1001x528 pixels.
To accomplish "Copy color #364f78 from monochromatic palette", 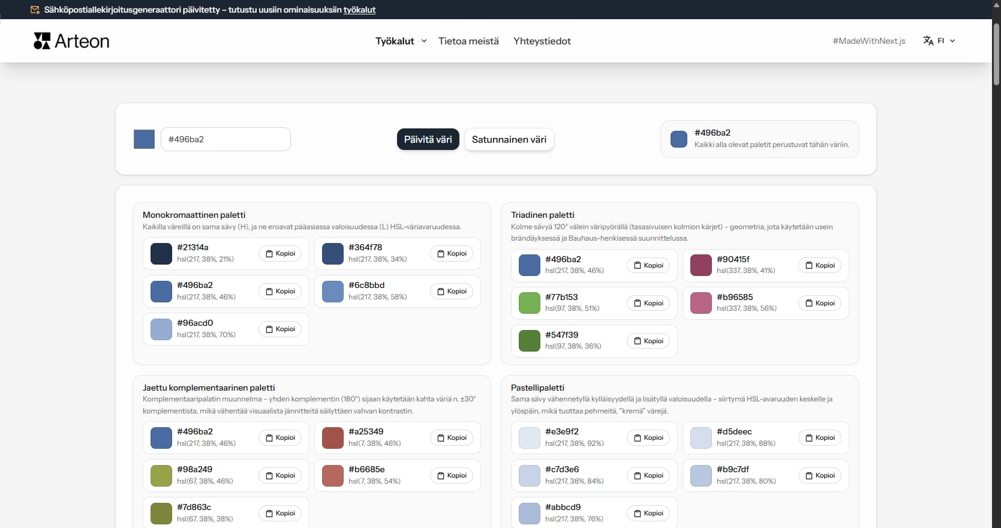I will point(452,254).
